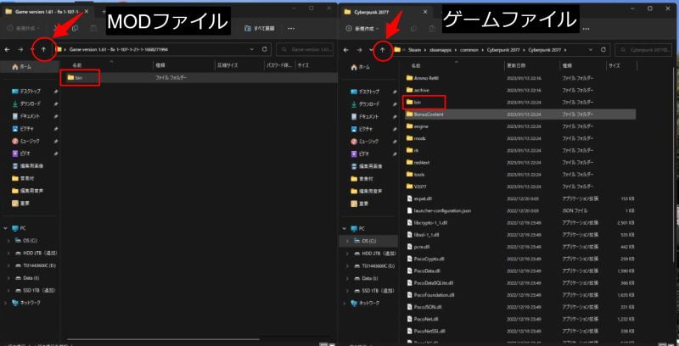Open the address bar history dropdown in the left window

pyautogui.click(x=252, y=50)
